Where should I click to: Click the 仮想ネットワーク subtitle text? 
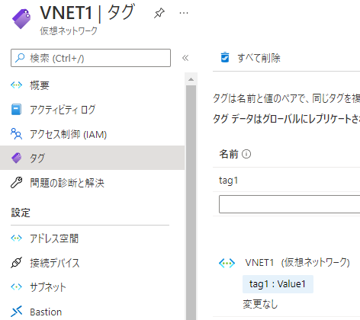69,31
